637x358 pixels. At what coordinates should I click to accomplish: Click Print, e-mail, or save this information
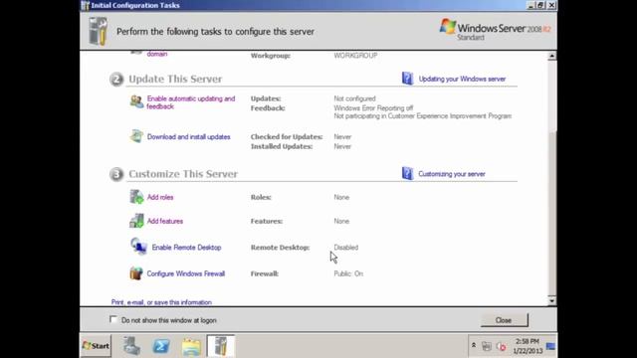[x=161, y=302]
